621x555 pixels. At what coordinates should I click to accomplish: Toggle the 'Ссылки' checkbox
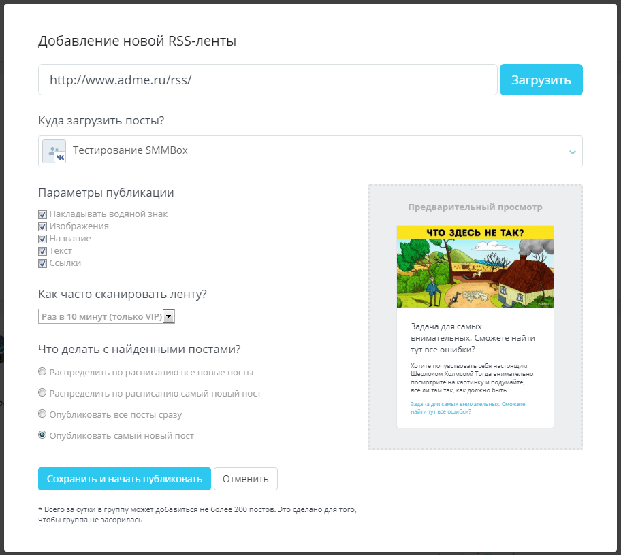(x=43, y=263)
